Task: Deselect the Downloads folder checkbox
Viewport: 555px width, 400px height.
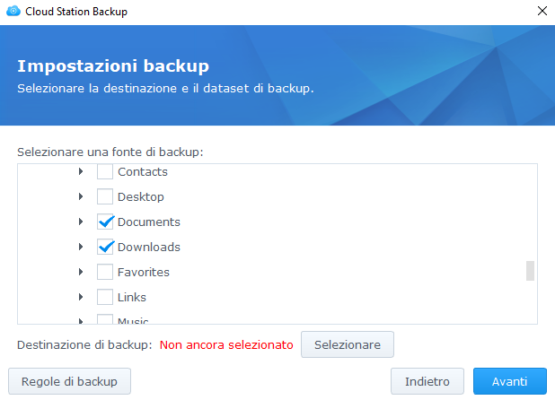Action: click(105, 247)
